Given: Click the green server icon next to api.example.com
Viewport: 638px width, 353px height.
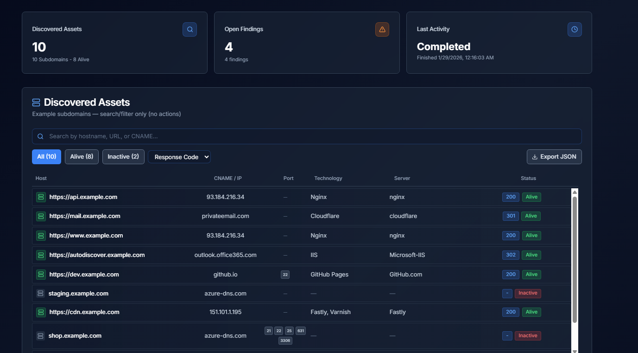Looking at the screenshot, I should point(41,197).
